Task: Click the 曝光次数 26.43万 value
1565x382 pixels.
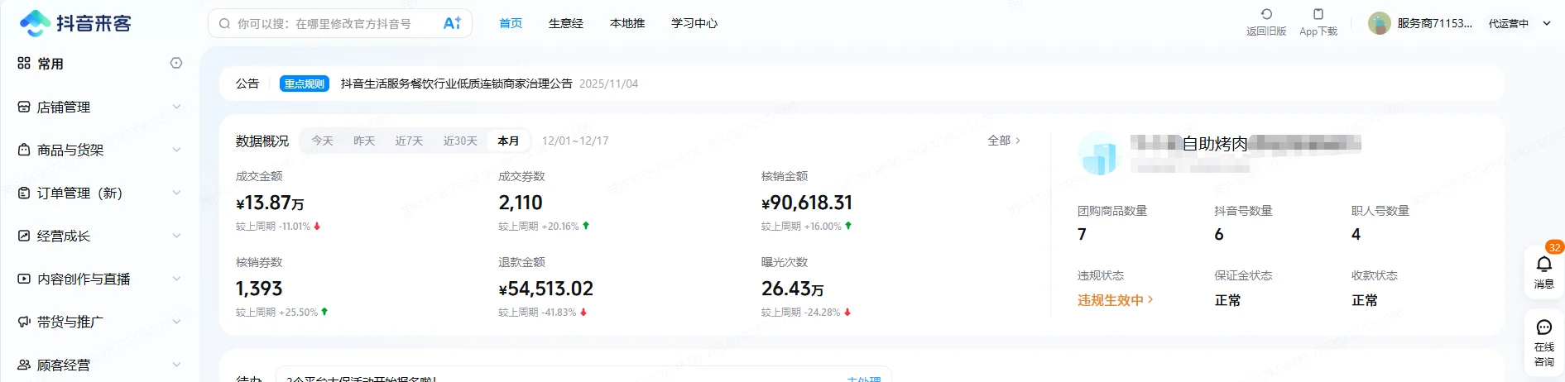Action: pos(793,289)
